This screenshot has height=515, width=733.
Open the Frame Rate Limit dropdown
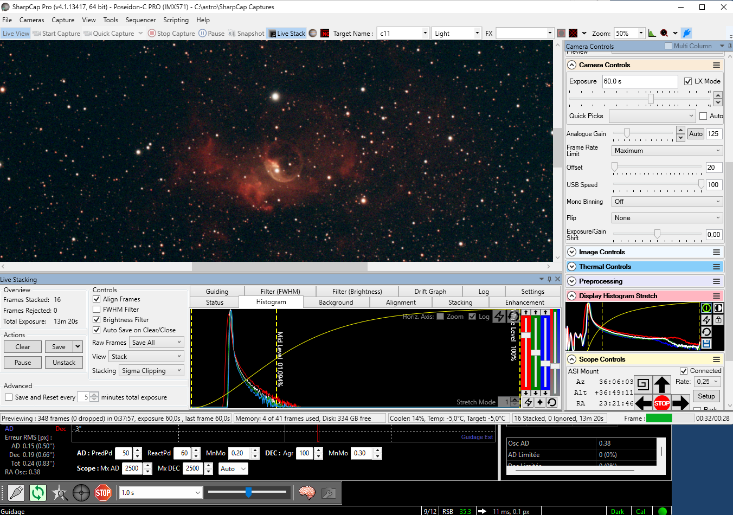pos(667,151)
